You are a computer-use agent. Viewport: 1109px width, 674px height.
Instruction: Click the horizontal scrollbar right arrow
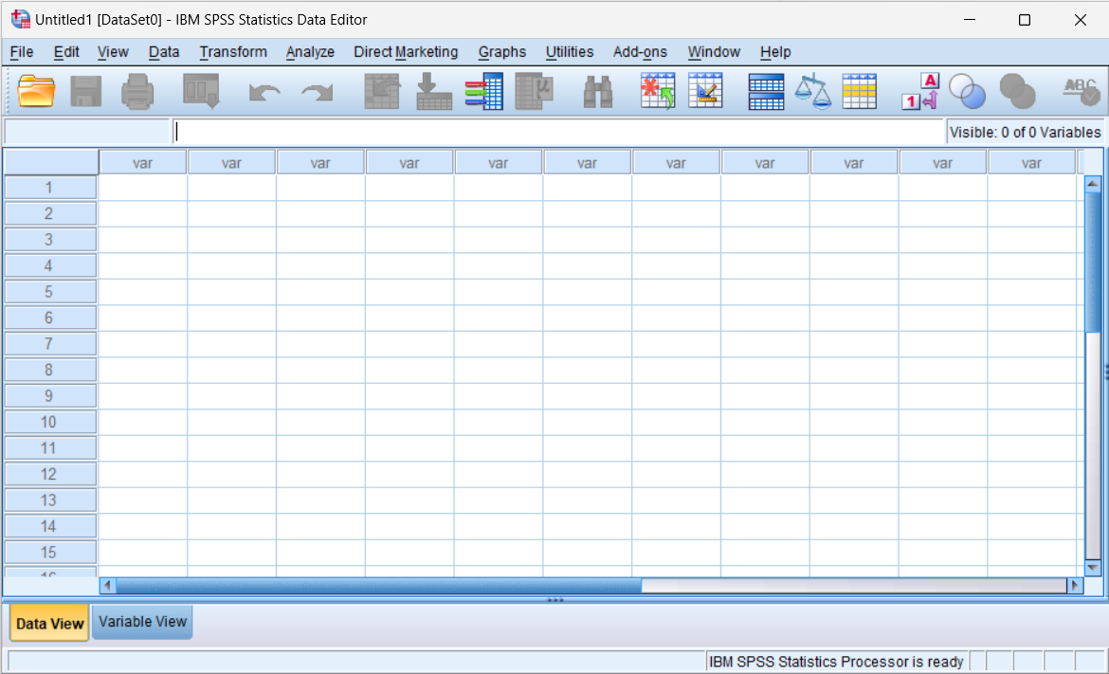click(1075, 586)
